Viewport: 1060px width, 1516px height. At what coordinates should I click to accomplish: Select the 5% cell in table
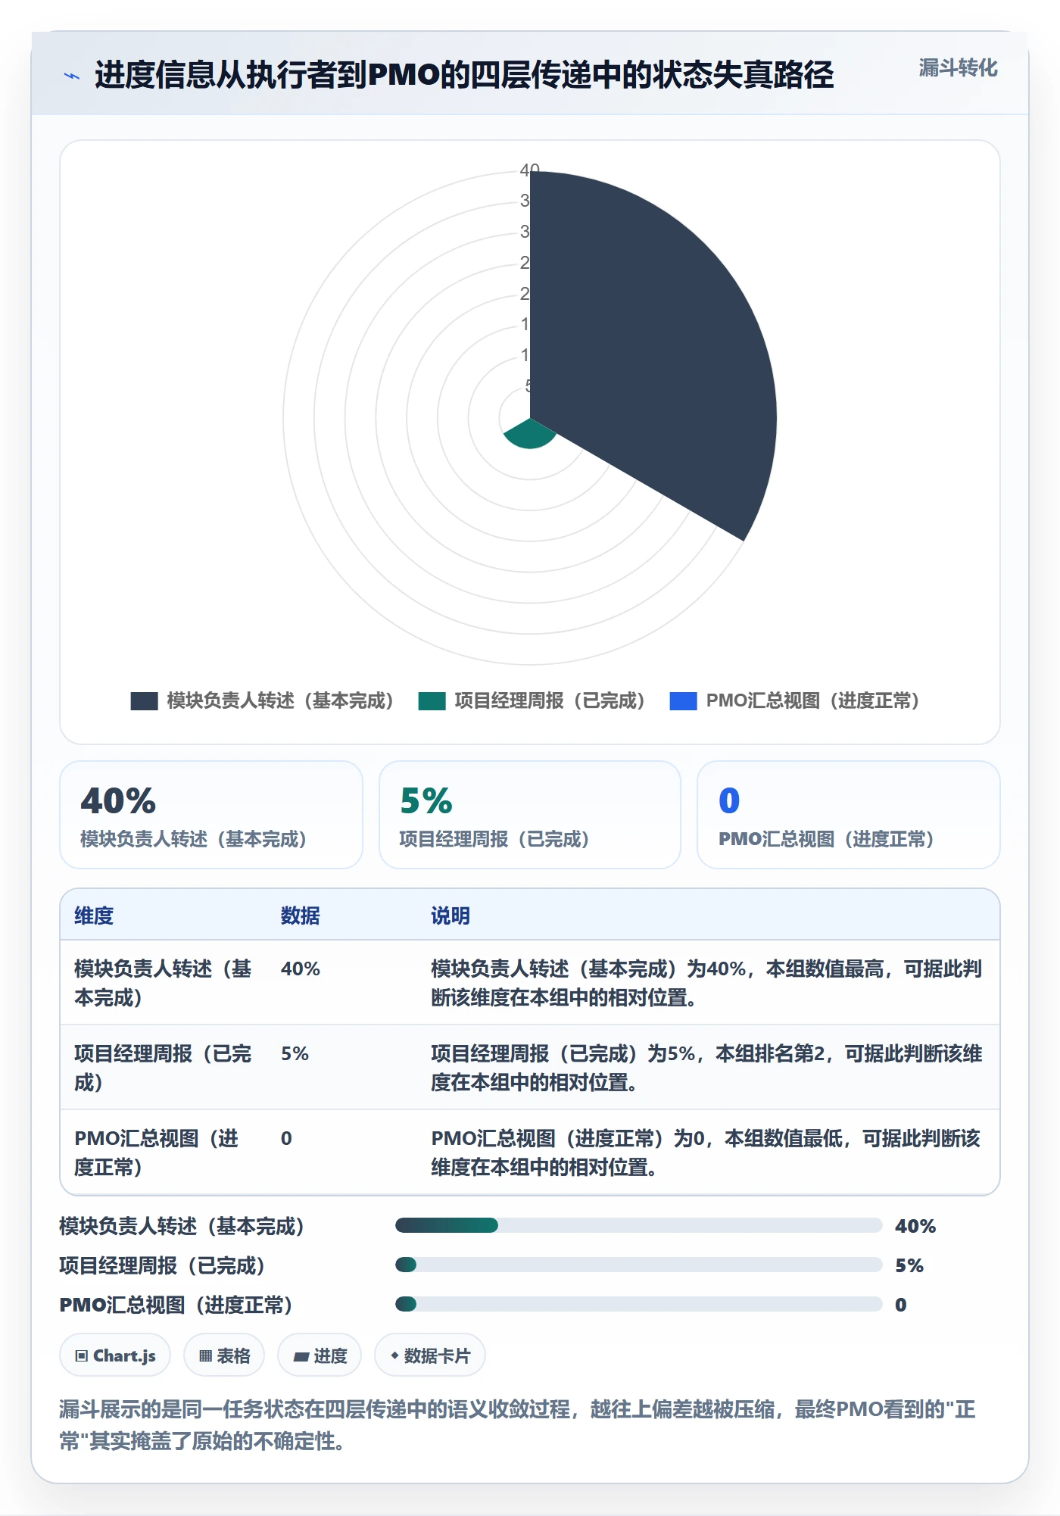tap(295, 1053)
